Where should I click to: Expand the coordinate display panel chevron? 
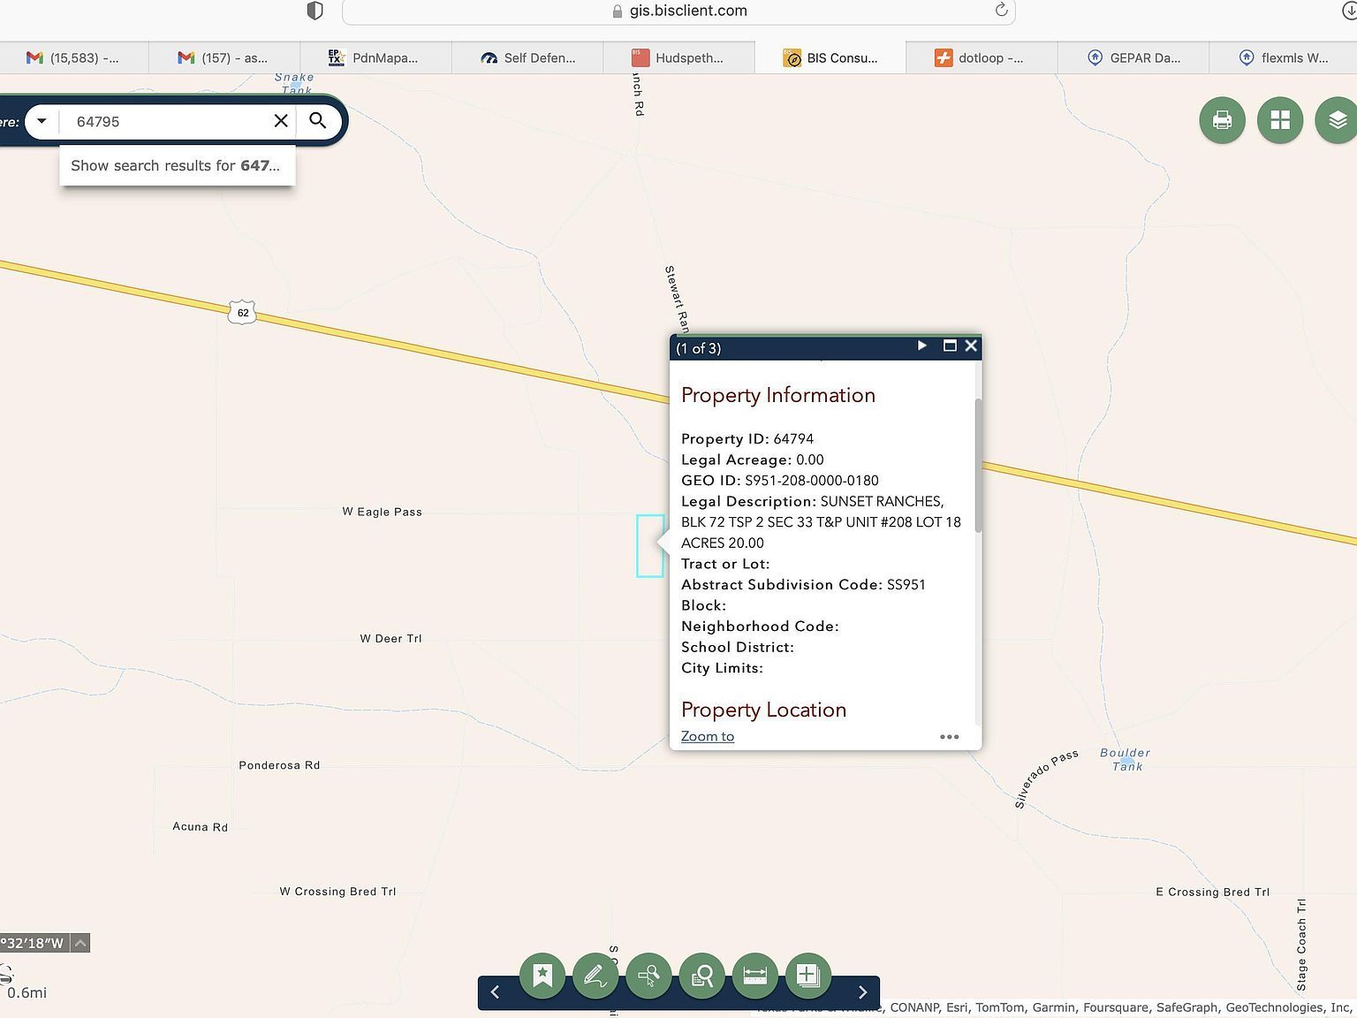tap(80, 943)
